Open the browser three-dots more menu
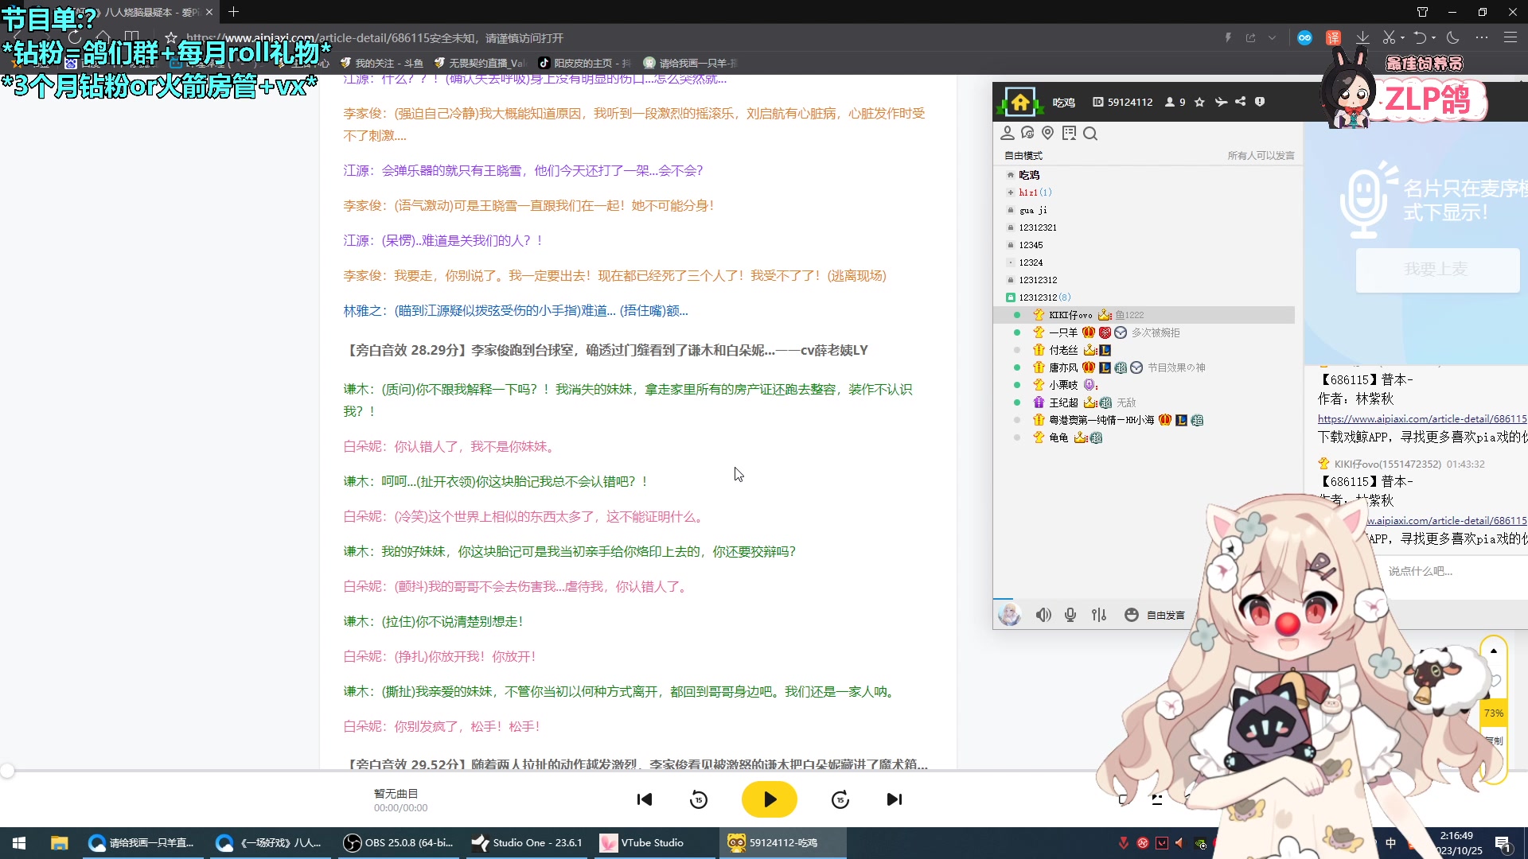1528x859 pixels. pyautogui.click(x=1481, y=37)
